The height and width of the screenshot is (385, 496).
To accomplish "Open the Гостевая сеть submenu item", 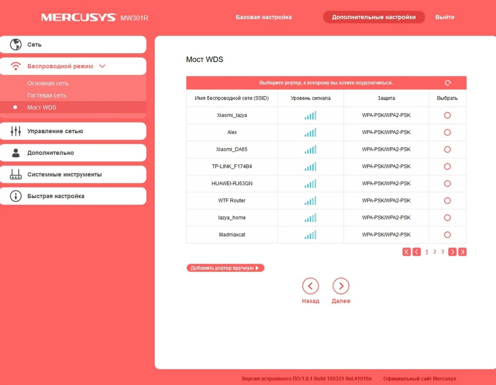I will [x=47, y=95].
